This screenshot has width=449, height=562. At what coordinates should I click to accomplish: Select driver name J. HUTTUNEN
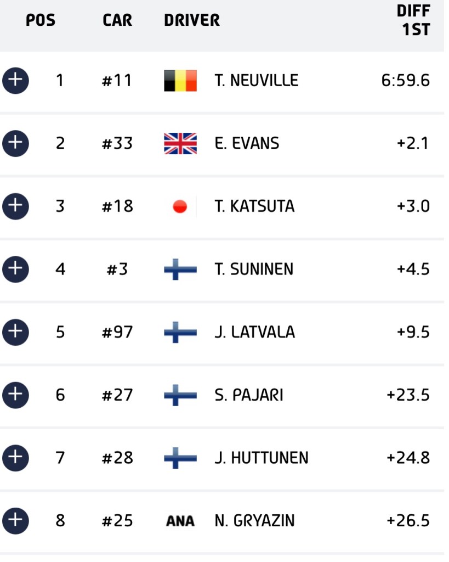[262, 458]
